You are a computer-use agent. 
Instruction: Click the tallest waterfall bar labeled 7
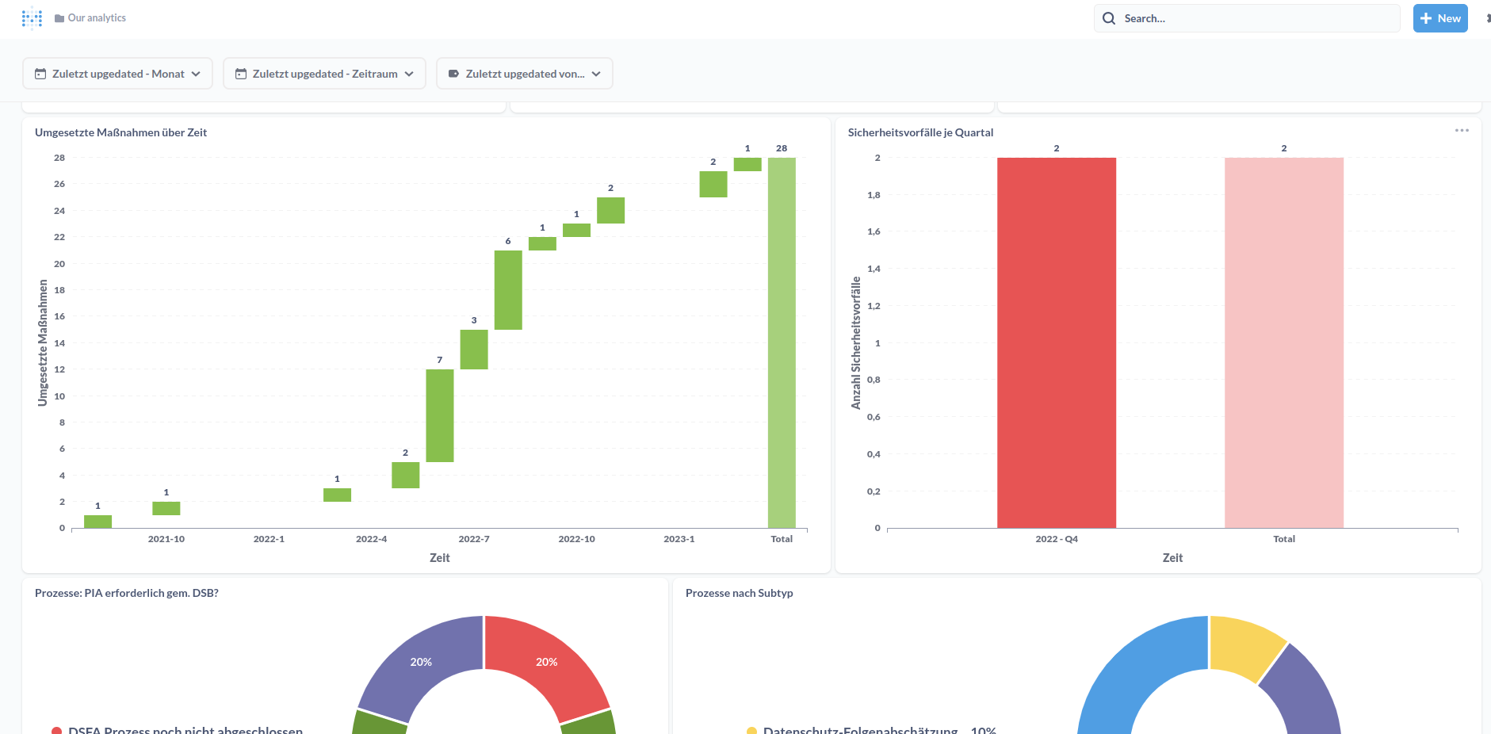(x=440, y=415)
